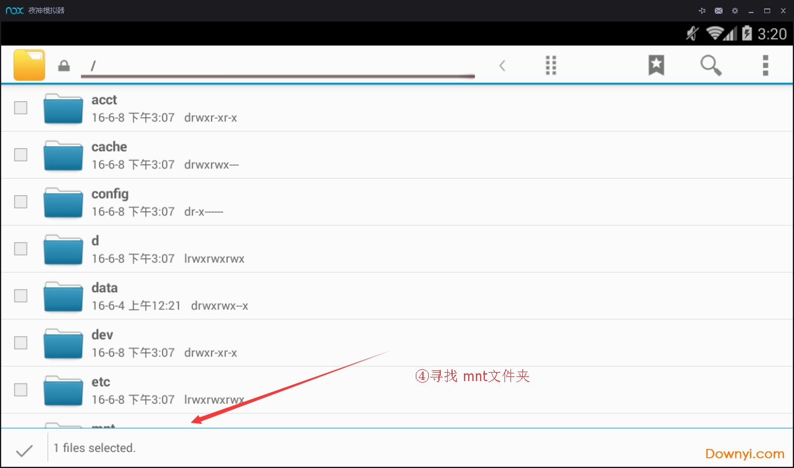Viewport: 794px width, 468px height.
Task: Click the Nox mail icon in titlebar
Action: tap(719, 11)
